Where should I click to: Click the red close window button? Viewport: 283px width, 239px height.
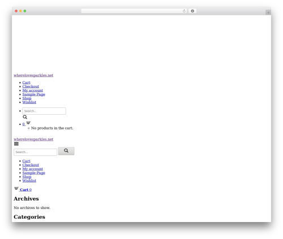click(16, 11)
